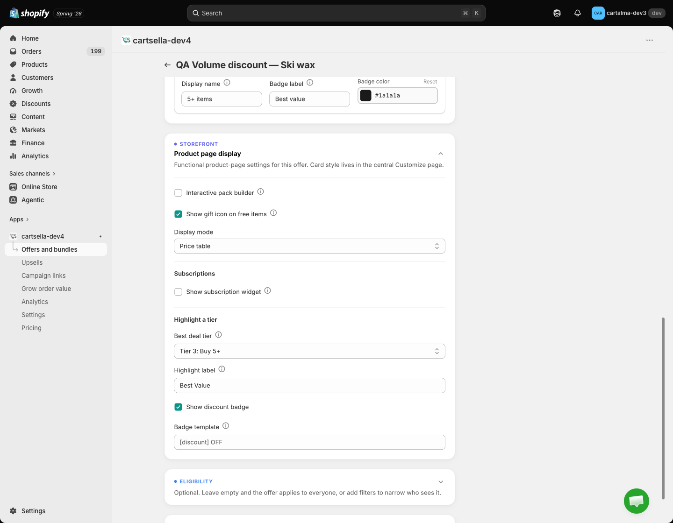
Task: Open the three-dot more actions menu
Action: point(650,40)
